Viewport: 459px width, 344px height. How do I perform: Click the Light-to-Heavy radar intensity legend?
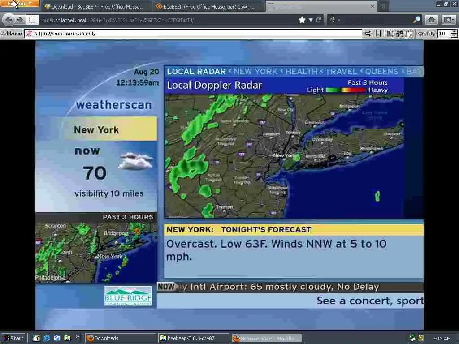click(x=347, y=90)
